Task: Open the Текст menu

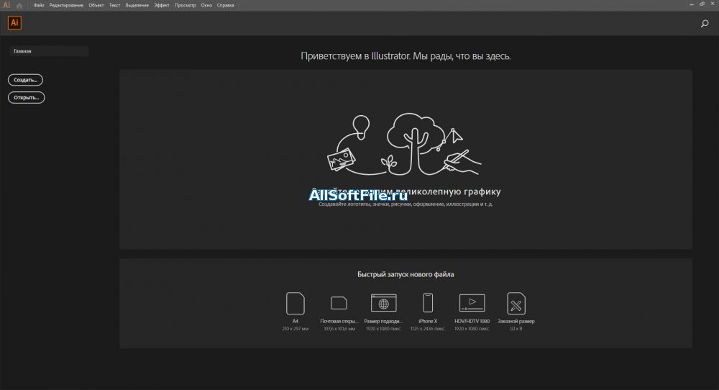Action: coord(114,6)
